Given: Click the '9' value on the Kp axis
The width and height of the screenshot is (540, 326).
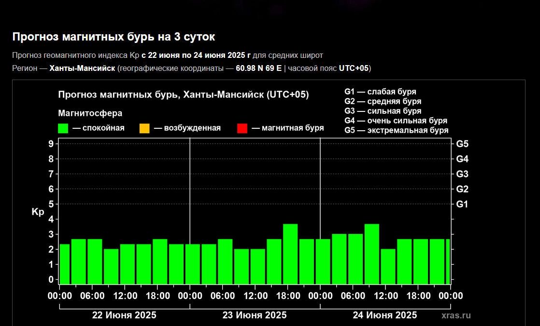Looking at the screenshot, I should (51, 144).
